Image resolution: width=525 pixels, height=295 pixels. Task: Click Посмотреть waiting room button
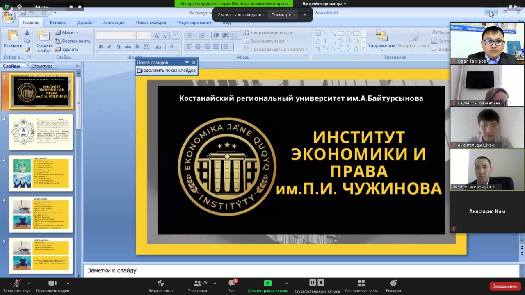coord(283,14)
